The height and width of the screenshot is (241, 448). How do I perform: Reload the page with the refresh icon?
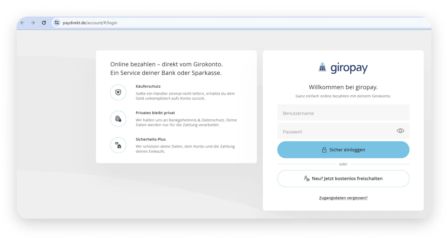(44, 23)
